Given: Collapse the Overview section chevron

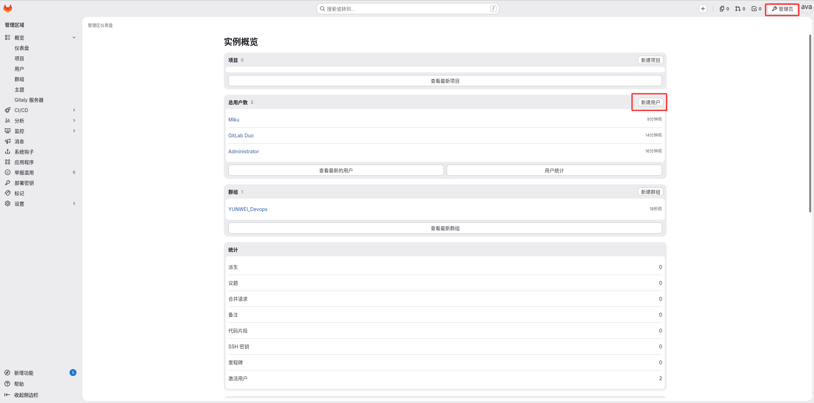Looking at the screenshot, I should click(74, 37).
